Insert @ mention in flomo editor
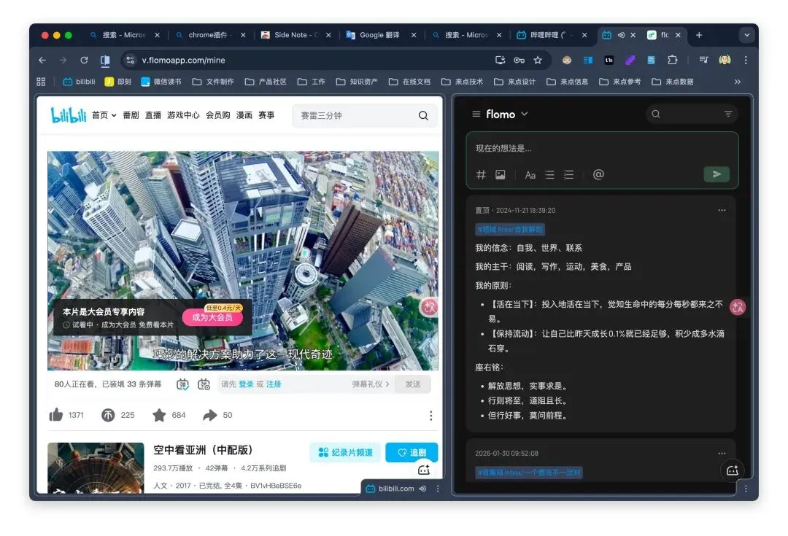Screen dimensions: 788x536 pos(598,174)
